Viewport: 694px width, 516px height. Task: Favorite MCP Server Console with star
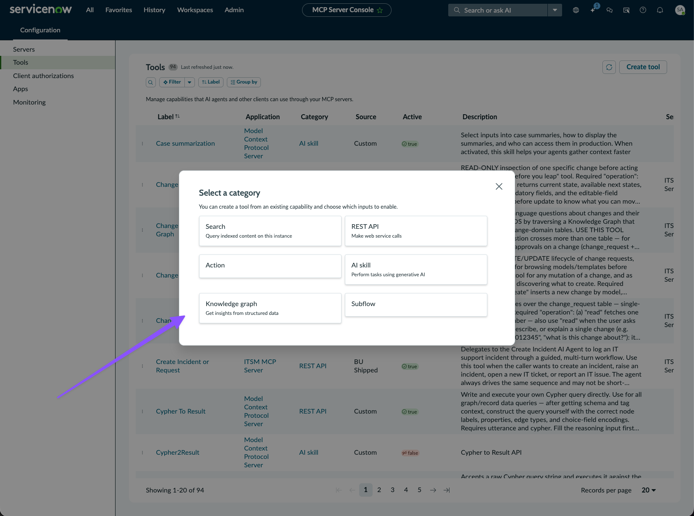[x=380, y=10]
